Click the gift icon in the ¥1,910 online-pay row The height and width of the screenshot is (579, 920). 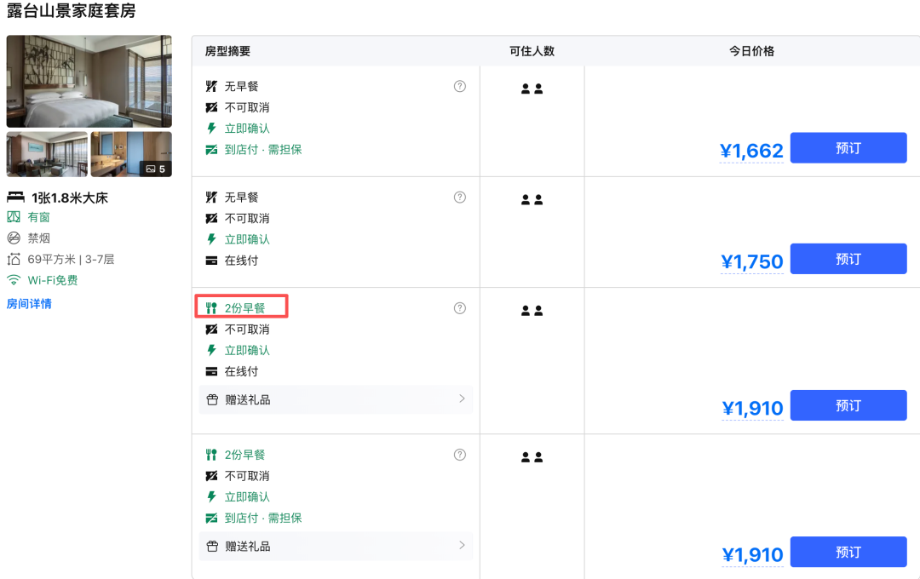pos(212,400)
